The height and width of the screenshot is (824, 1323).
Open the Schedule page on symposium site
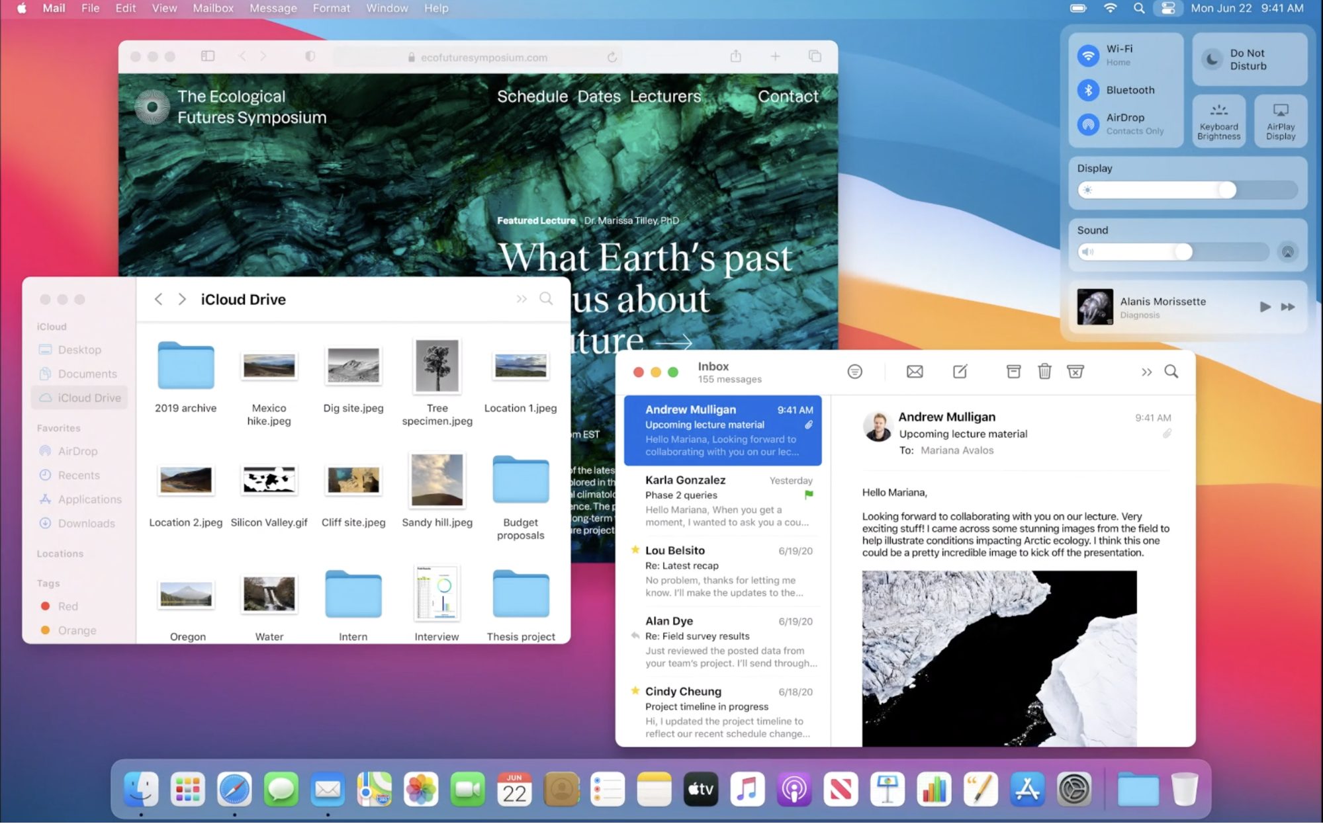[532, 96]
